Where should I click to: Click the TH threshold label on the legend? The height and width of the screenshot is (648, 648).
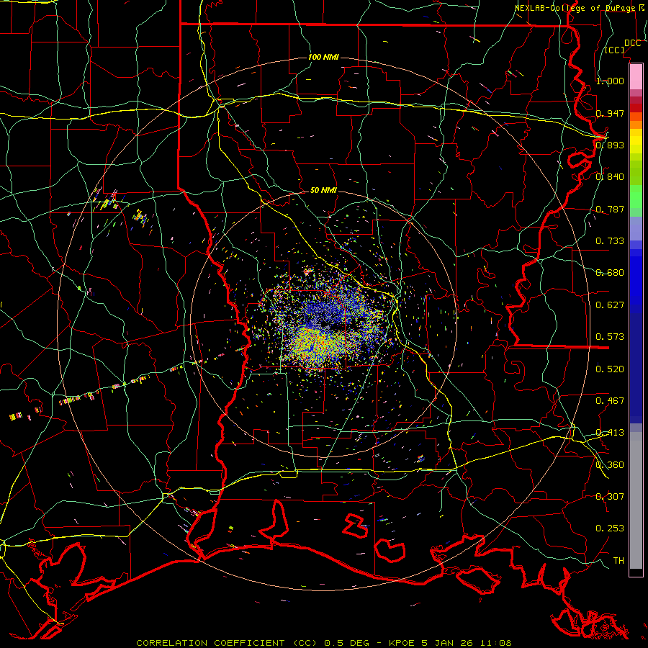click(618, 561)
